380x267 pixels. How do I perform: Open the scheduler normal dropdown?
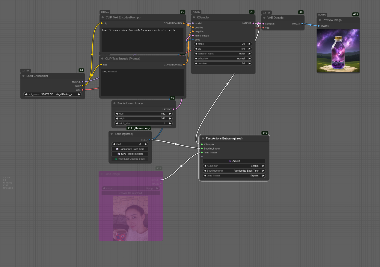pos(223,59)
